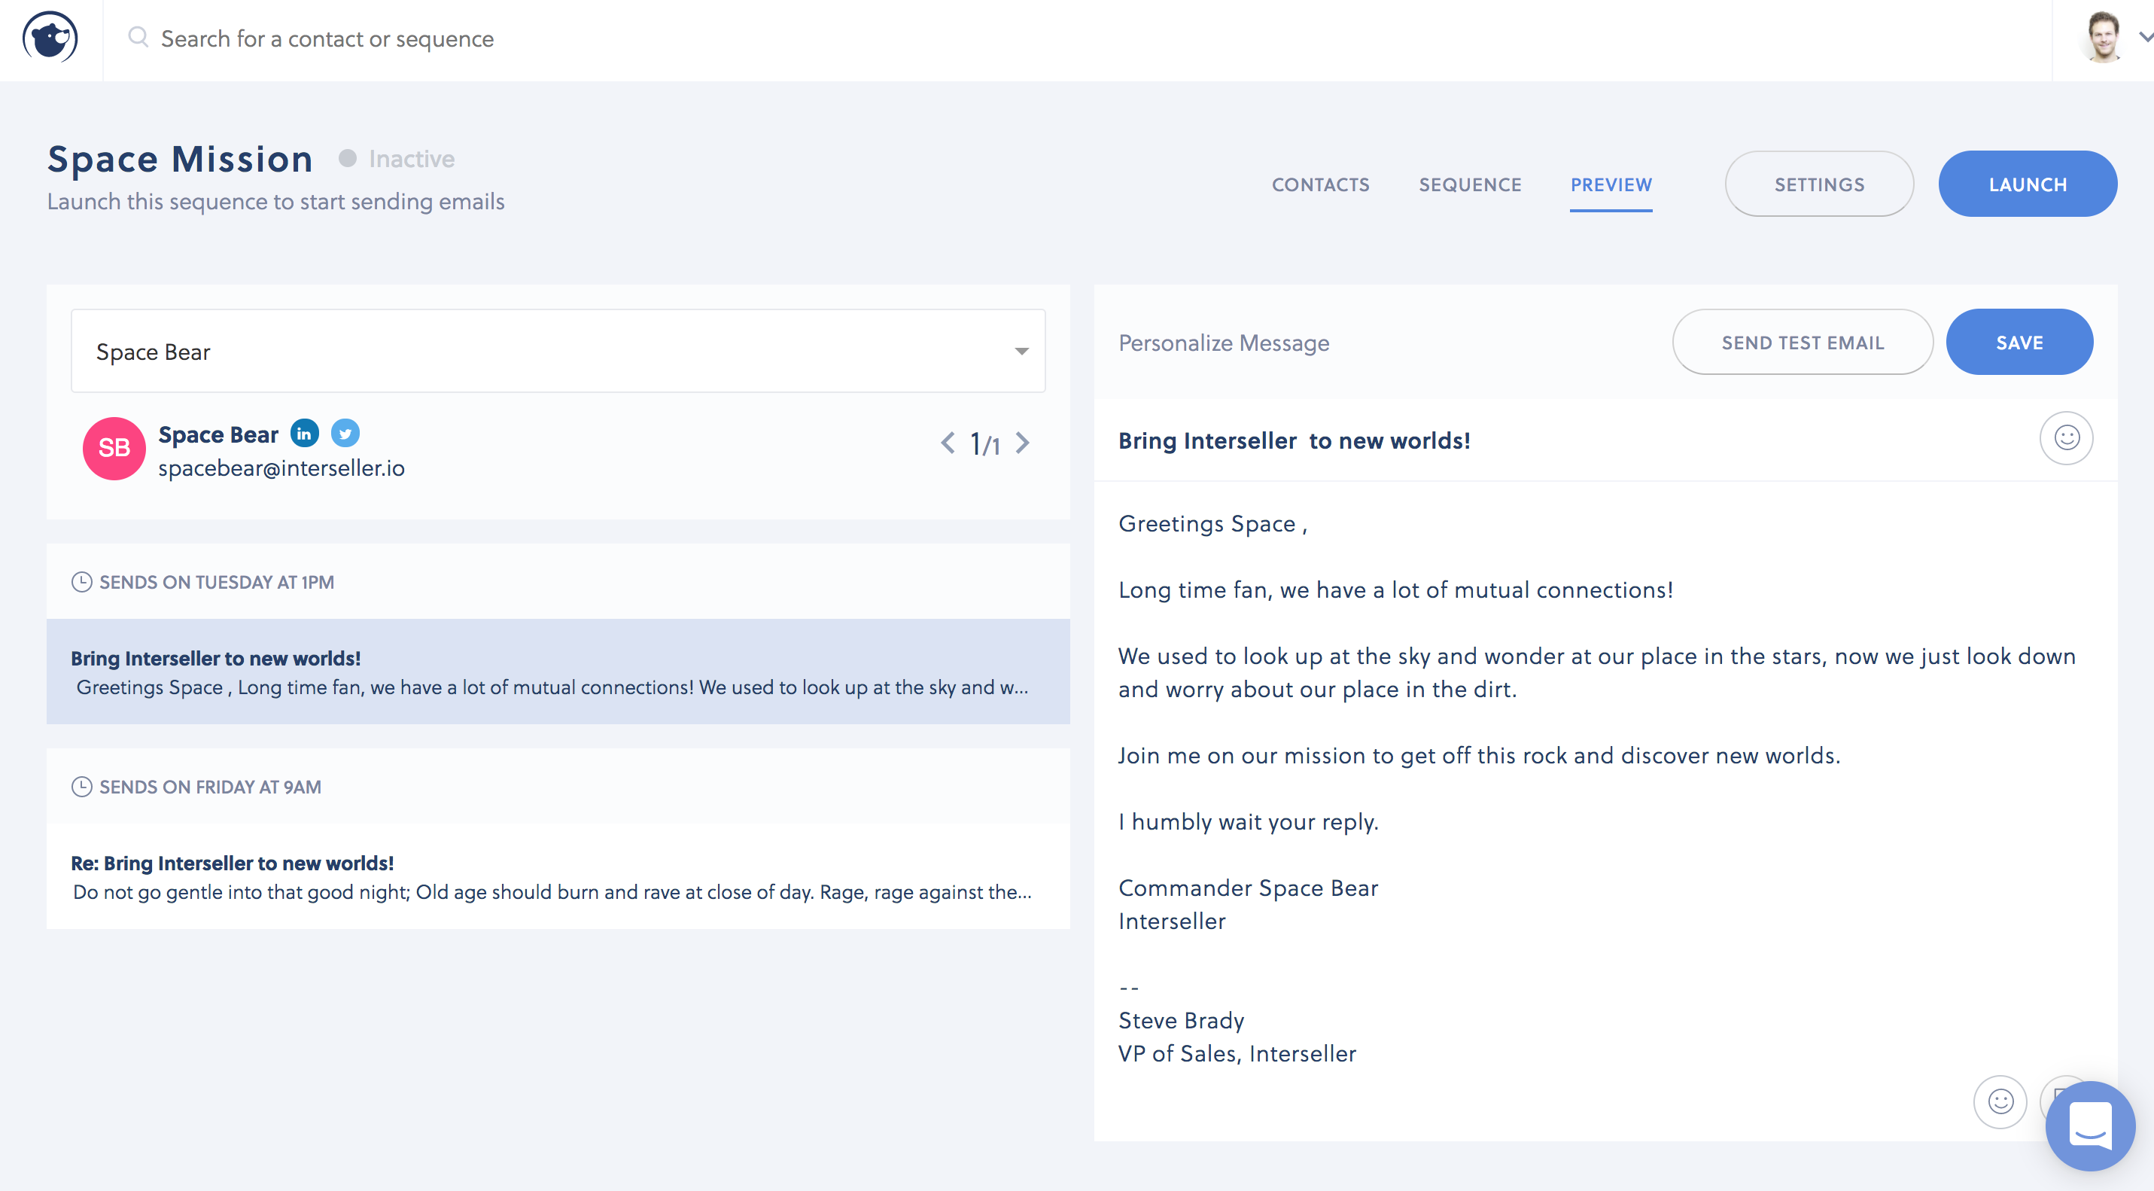Click 'Sends on Tuesday at 1PM' label

[x=217, y=582]
